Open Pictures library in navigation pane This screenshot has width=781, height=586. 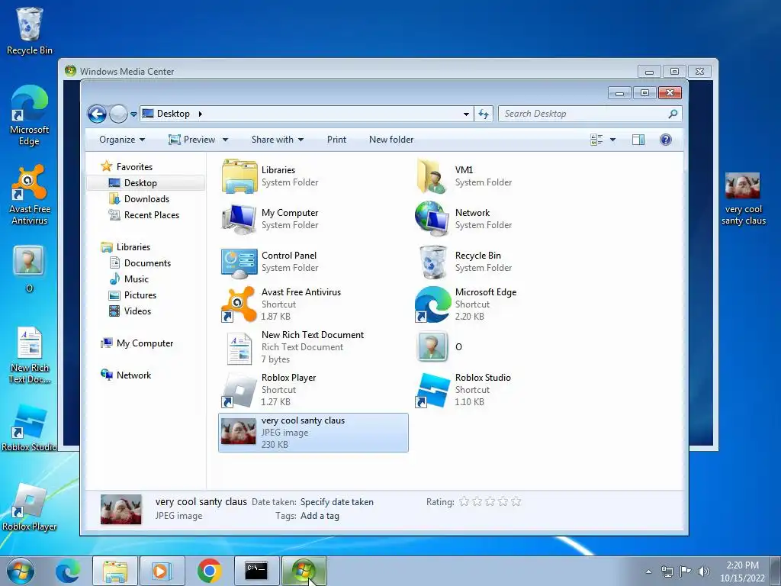133,295
